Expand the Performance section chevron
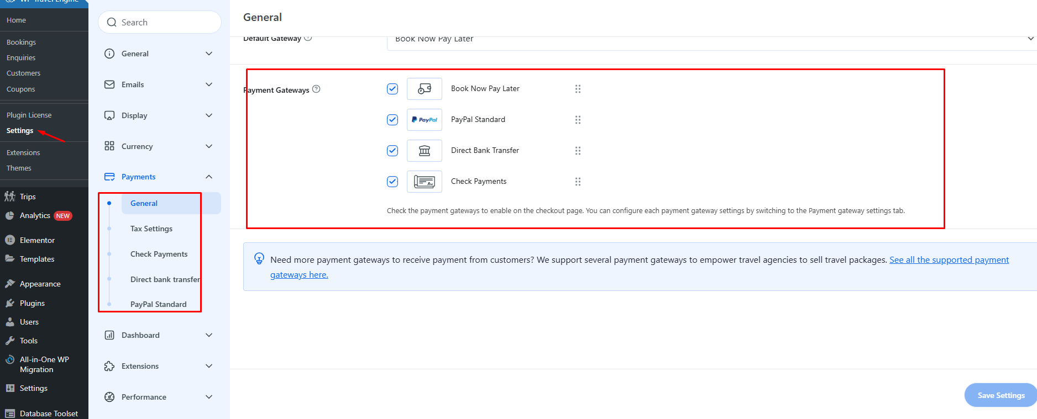This screenshot has height=419, width=1037. (x=209, y=397)
